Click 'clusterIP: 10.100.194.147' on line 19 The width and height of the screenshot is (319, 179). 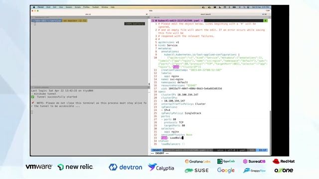[x=179, y=95]
